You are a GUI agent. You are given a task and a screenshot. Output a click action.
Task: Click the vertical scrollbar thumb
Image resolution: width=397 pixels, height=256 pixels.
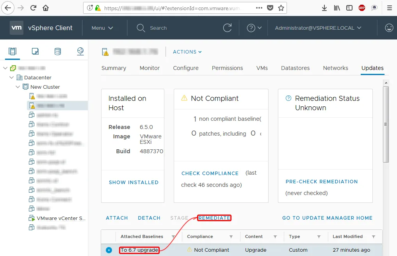(386, 124)
